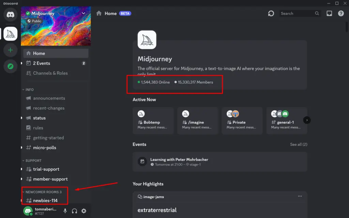
Task: Open Discord direct messages home icon
Action: (x=11, y=15)
